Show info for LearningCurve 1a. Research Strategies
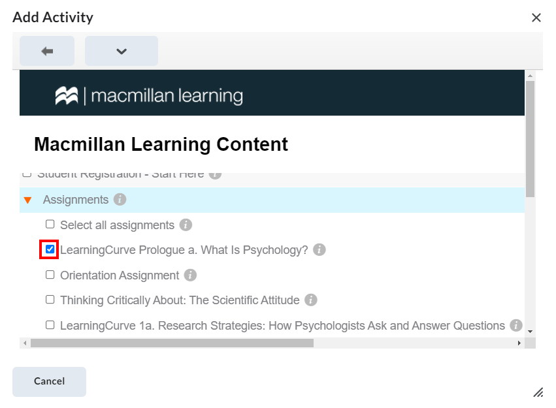Viewport: 556px width, 408px height. point(516,325)
